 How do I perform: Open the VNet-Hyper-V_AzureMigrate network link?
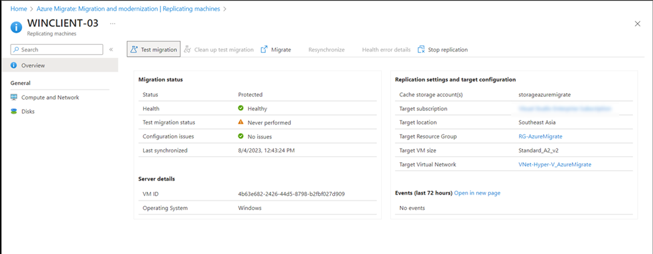[x=555, y=164]
